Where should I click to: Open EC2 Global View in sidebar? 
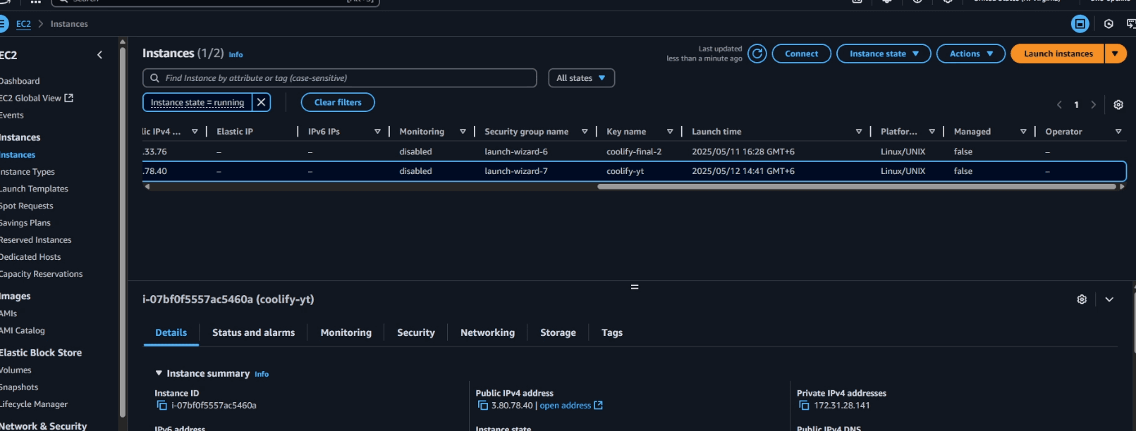click(x=36, y=98)
